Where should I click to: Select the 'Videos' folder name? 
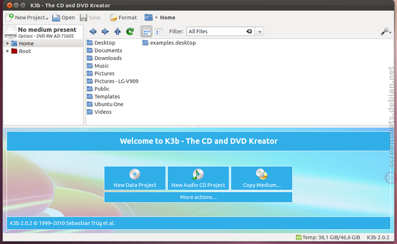click(x=103, y=112)
